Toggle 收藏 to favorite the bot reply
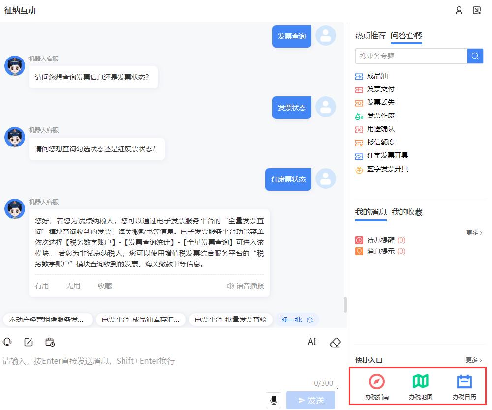This screenshot has width=492, height=410. pos(104,285)
